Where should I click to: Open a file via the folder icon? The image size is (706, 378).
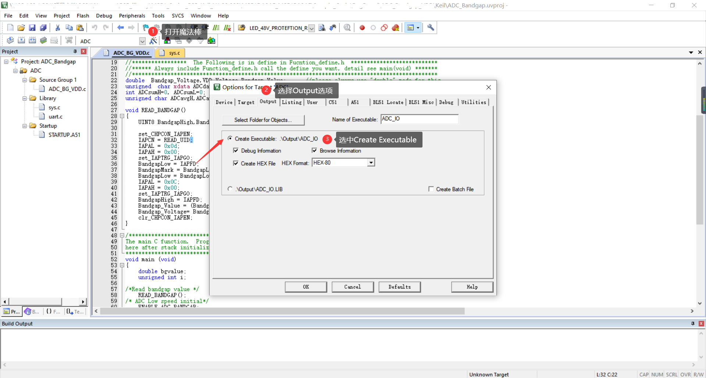click(21, 28)
